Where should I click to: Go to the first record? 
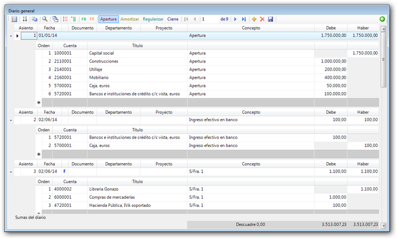(x=186, y=19)
